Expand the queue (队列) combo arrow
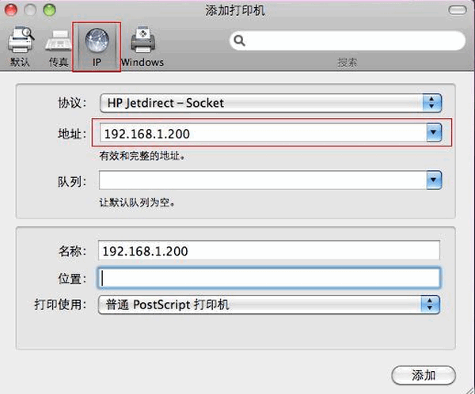The height and width of the screenshot is (394, 475). tap(434, 180)
